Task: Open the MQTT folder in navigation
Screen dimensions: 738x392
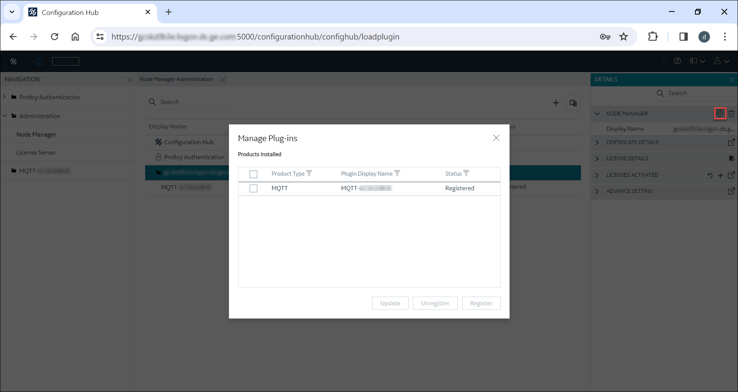Action: click(x=40, y=171)
